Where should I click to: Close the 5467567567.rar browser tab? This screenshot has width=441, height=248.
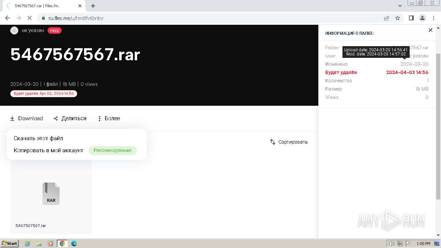pyautogui.click(x=80, y=6)
